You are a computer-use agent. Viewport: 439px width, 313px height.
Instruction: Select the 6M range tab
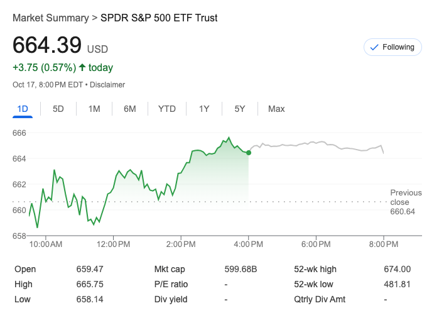point(130,109)
